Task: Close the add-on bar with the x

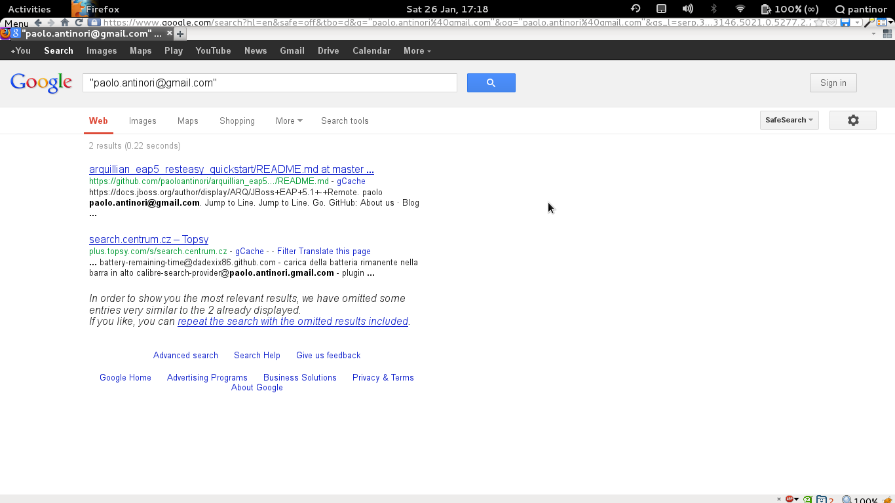Action: click(x=779, y=499)
